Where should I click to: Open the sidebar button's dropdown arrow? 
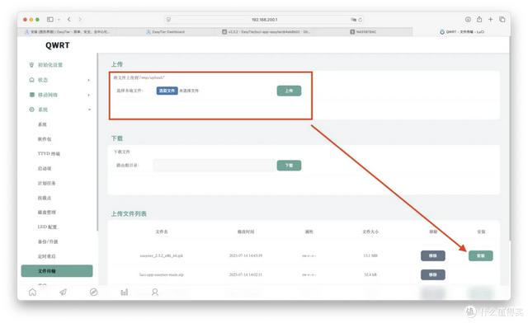59,20
